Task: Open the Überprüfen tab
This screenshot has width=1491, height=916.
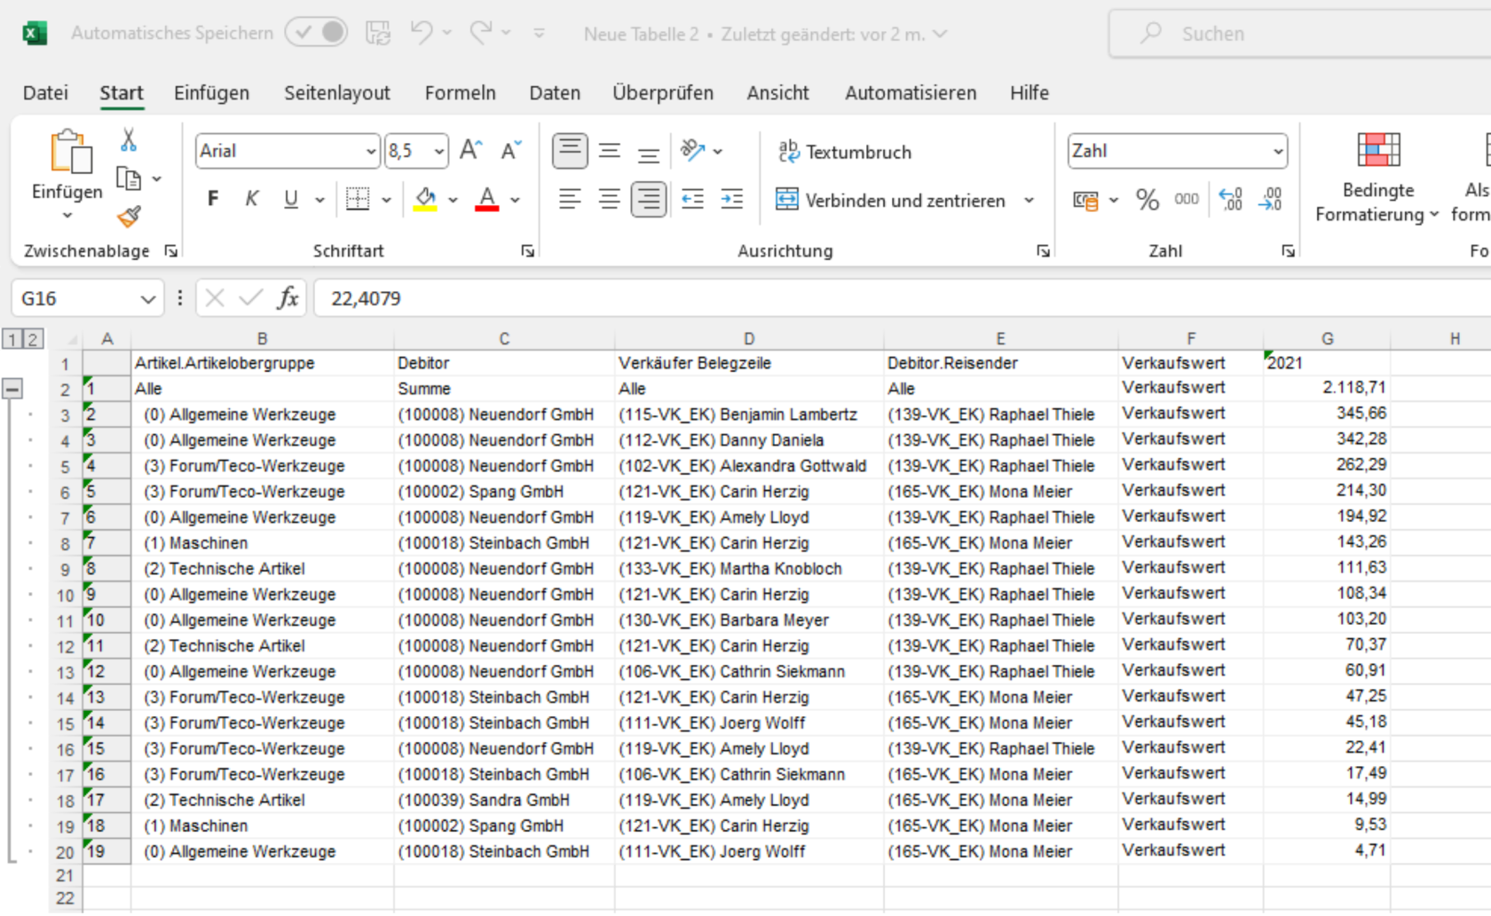Action: (663, 93)
